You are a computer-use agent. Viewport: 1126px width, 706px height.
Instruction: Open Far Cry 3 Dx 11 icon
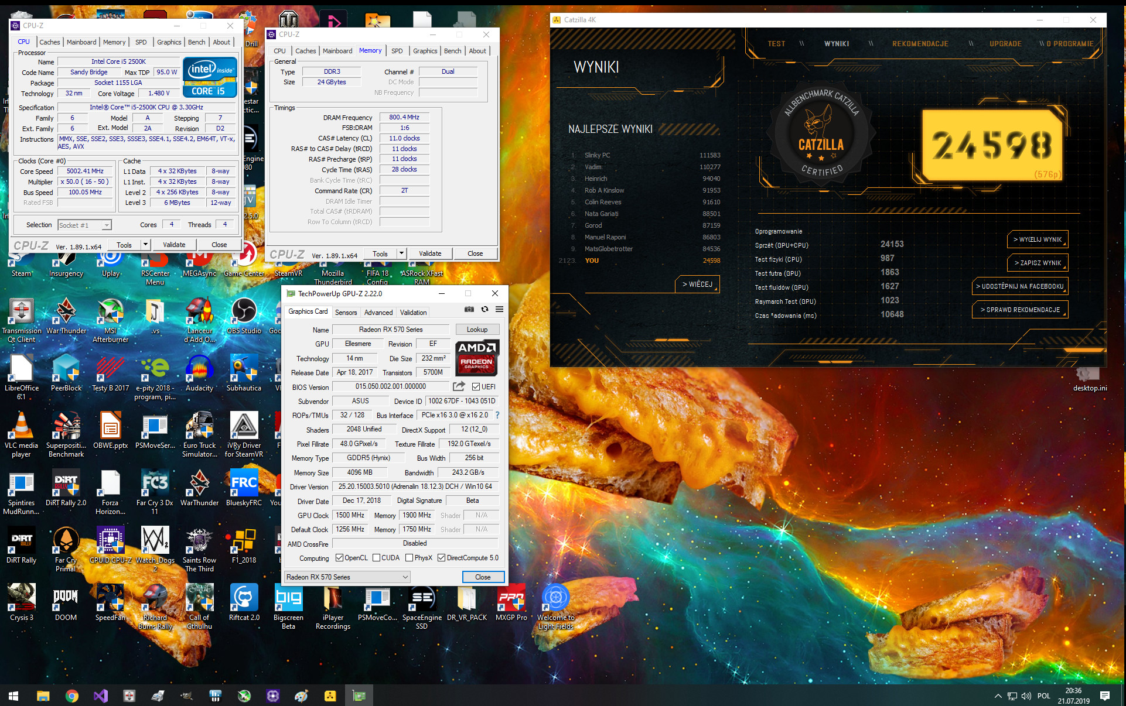point(155,492)
